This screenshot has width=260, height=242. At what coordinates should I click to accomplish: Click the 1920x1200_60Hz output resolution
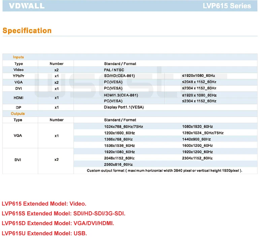click(197, 152)
